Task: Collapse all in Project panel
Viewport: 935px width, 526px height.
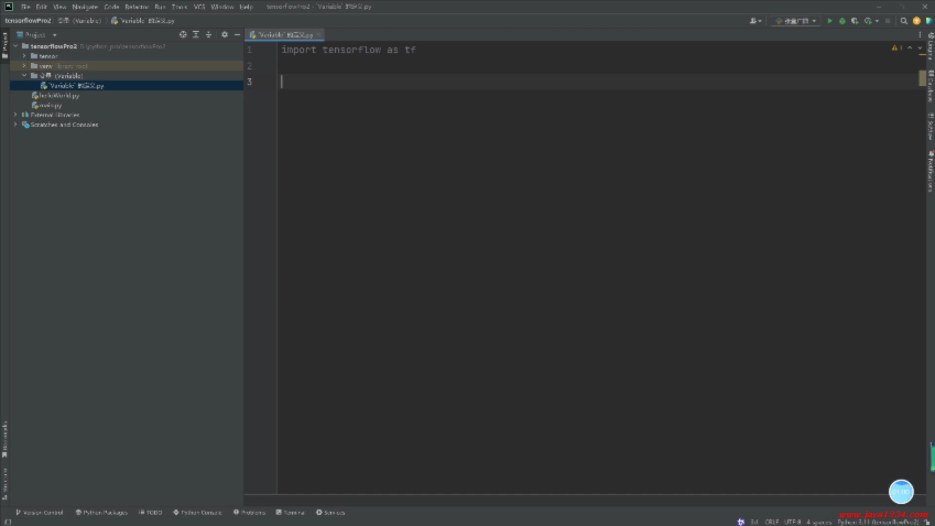Action: click(208, 35)
